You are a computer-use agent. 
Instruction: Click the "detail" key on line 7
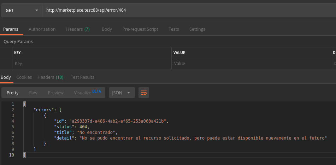coord(64,138)
